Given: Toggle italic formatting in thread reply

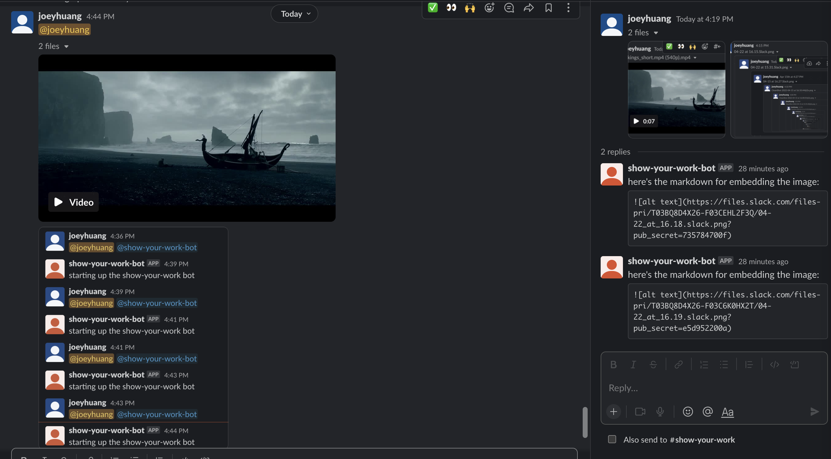Looking at the screenshot, I should (633, 365).
